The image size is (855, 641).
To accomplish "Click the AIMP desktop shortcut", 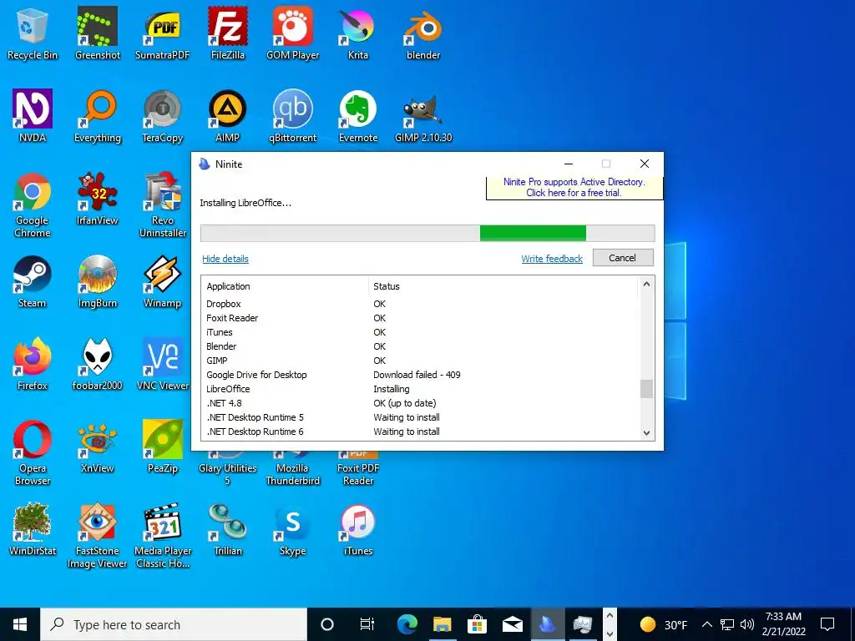I will (227, 116).
